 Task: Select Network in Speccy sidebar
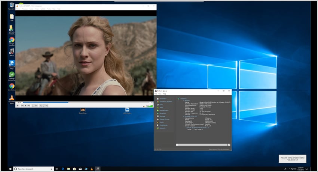[162, 128]
